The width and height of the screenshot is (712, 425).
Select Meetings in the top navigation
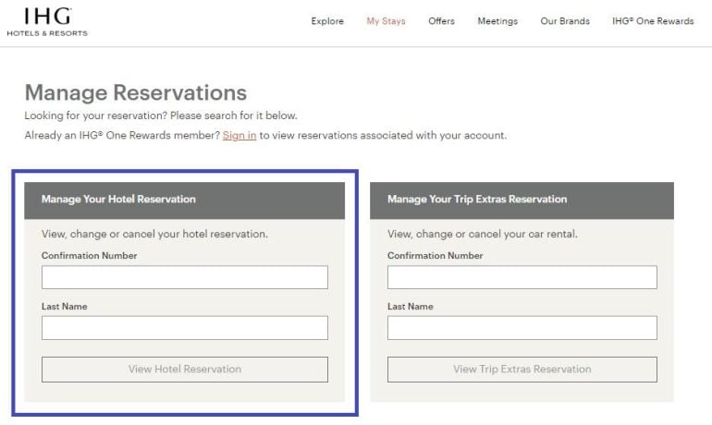point(497,21)
